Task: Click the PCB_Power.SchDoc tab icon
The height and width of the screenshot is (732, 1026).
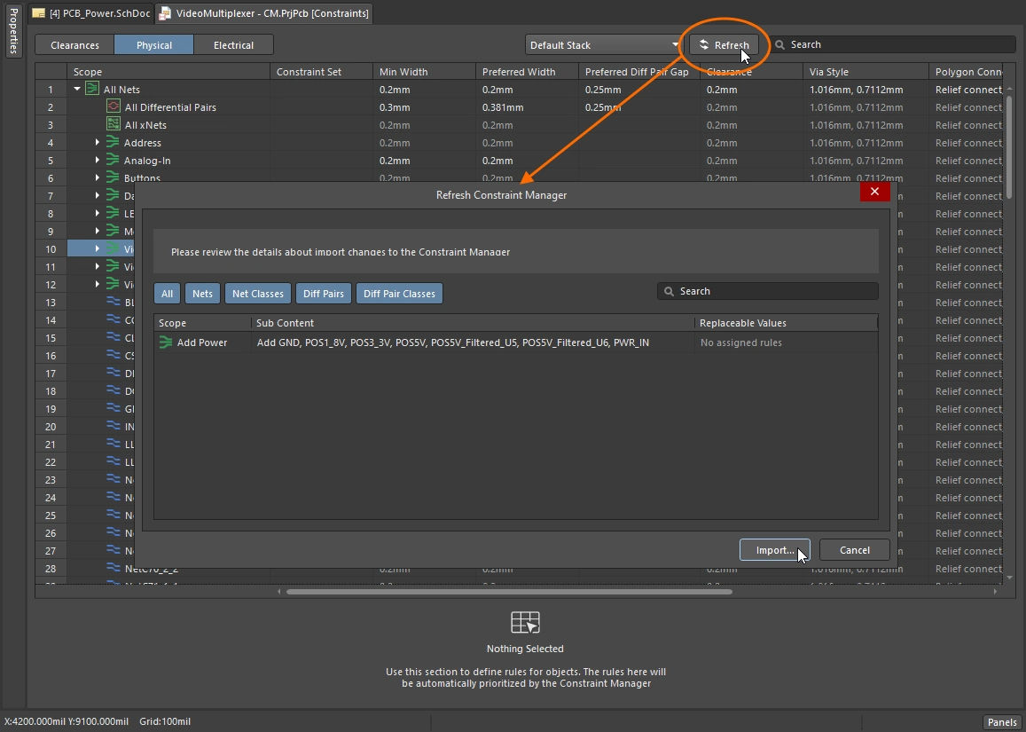Action: coord(38,13)
